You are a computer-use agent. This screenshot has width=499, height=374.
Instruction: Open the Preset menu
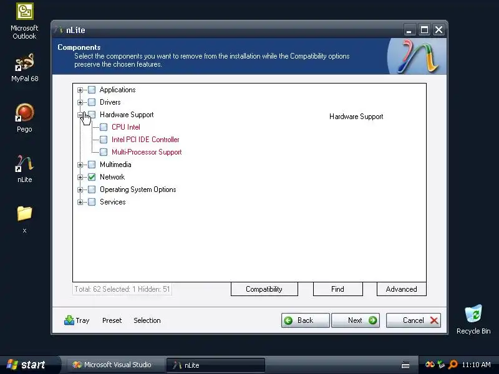tap(112, 320)
